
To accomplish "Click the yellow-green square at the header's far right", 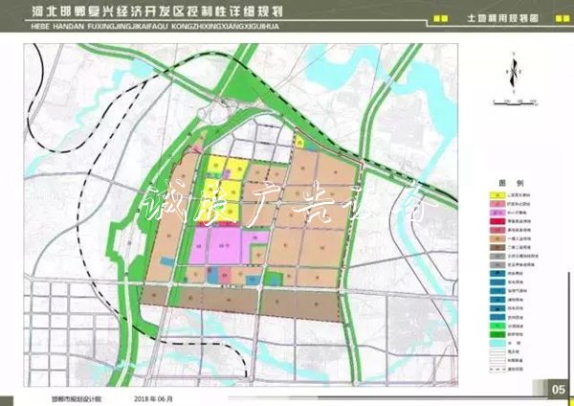I will 559,18.
